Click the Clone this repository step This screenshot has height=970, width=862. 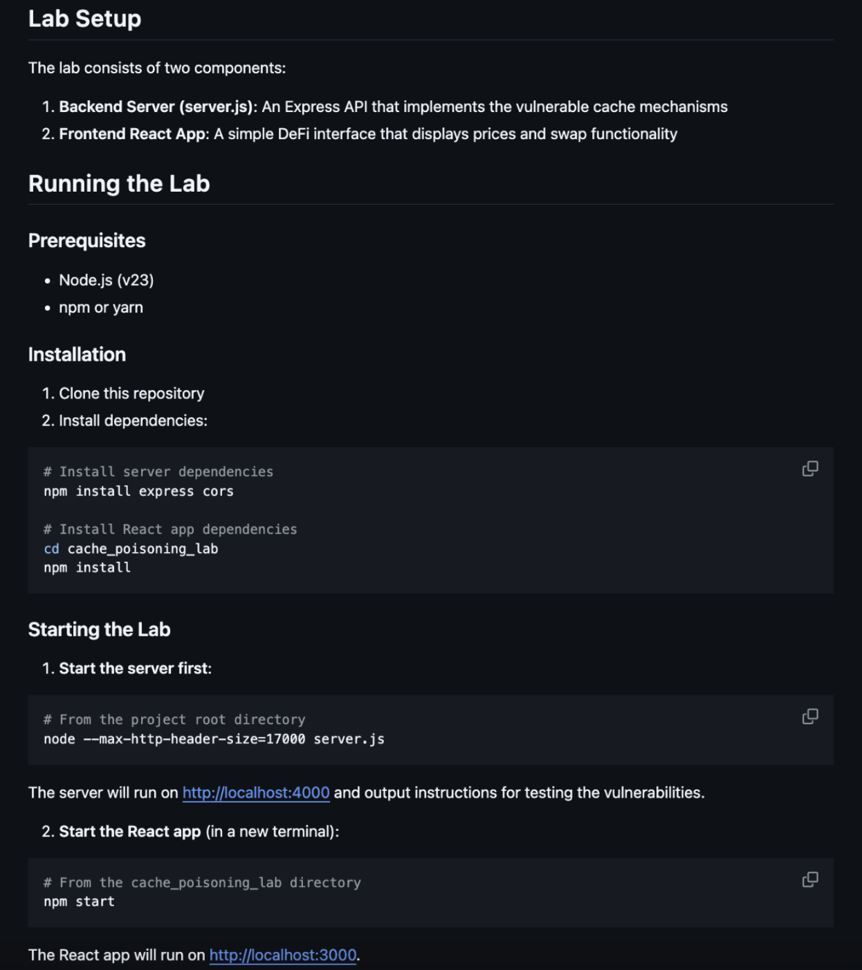click(131, 394)
